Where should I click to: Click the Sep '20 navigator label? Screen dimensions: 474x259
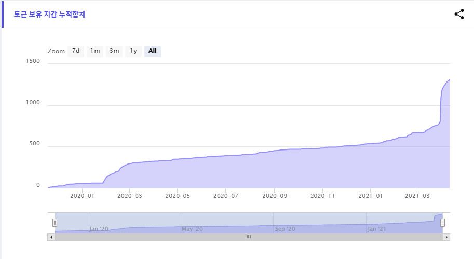(x=285, y=229)
